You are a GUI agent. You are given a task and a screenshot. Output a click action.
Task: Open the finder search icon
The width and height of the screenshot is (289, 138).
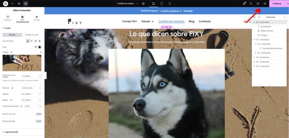coord(251,4)
